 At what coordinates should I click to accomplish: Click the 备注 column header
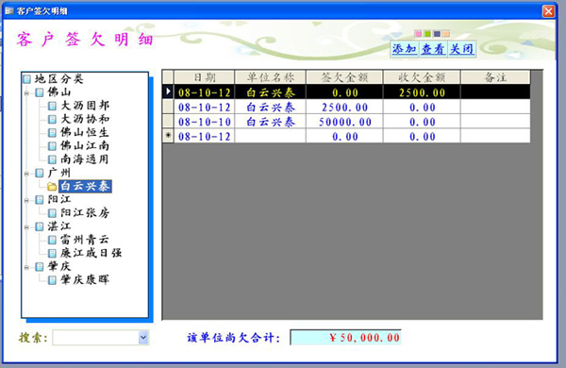pos(495,77)
